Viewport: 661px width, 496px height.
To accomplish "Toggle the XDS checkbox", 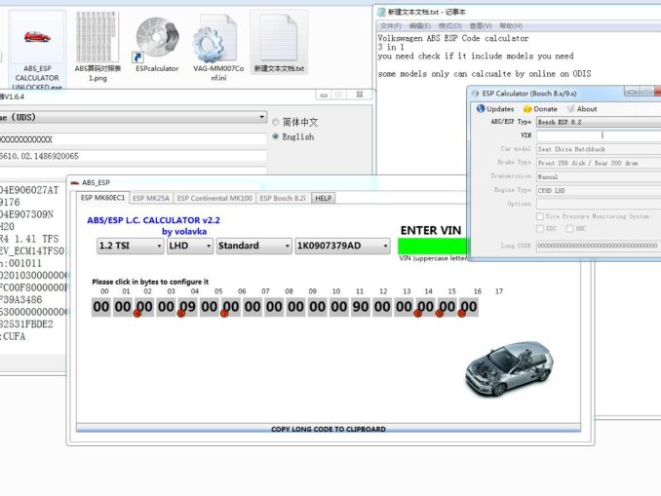I will [x=539, y=228].
